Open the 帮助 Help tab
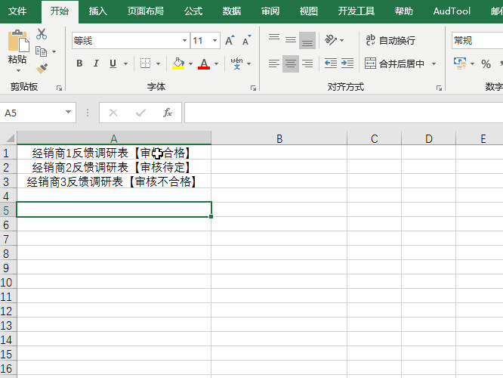Screen dimensions: 503x378 tap(403, 11)
